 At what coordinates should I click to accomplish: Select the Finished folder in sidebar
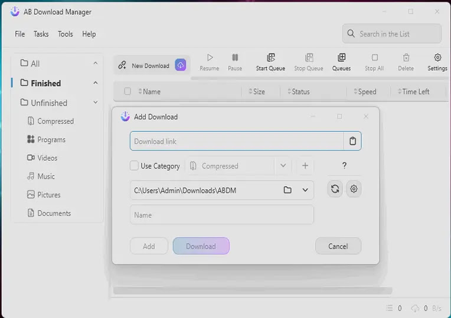point(41,83)
